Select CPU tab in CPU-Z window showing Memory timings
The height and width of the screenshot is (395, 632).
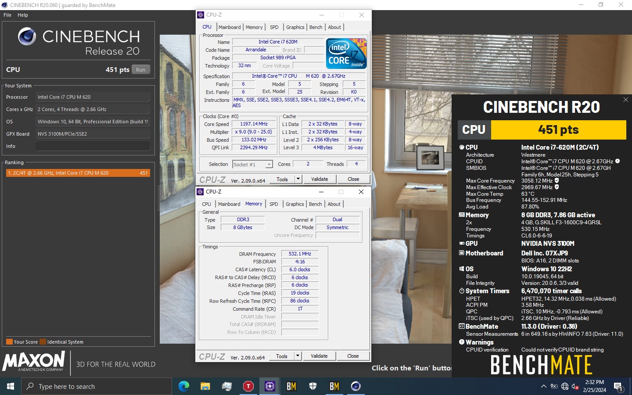206,204
